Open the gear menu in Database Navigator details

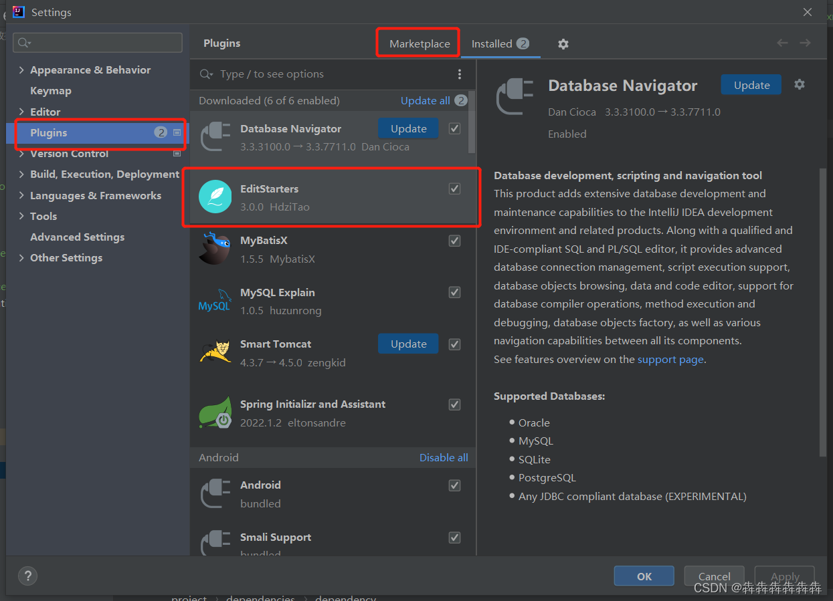pyautogui.click(x=800, y=84)
